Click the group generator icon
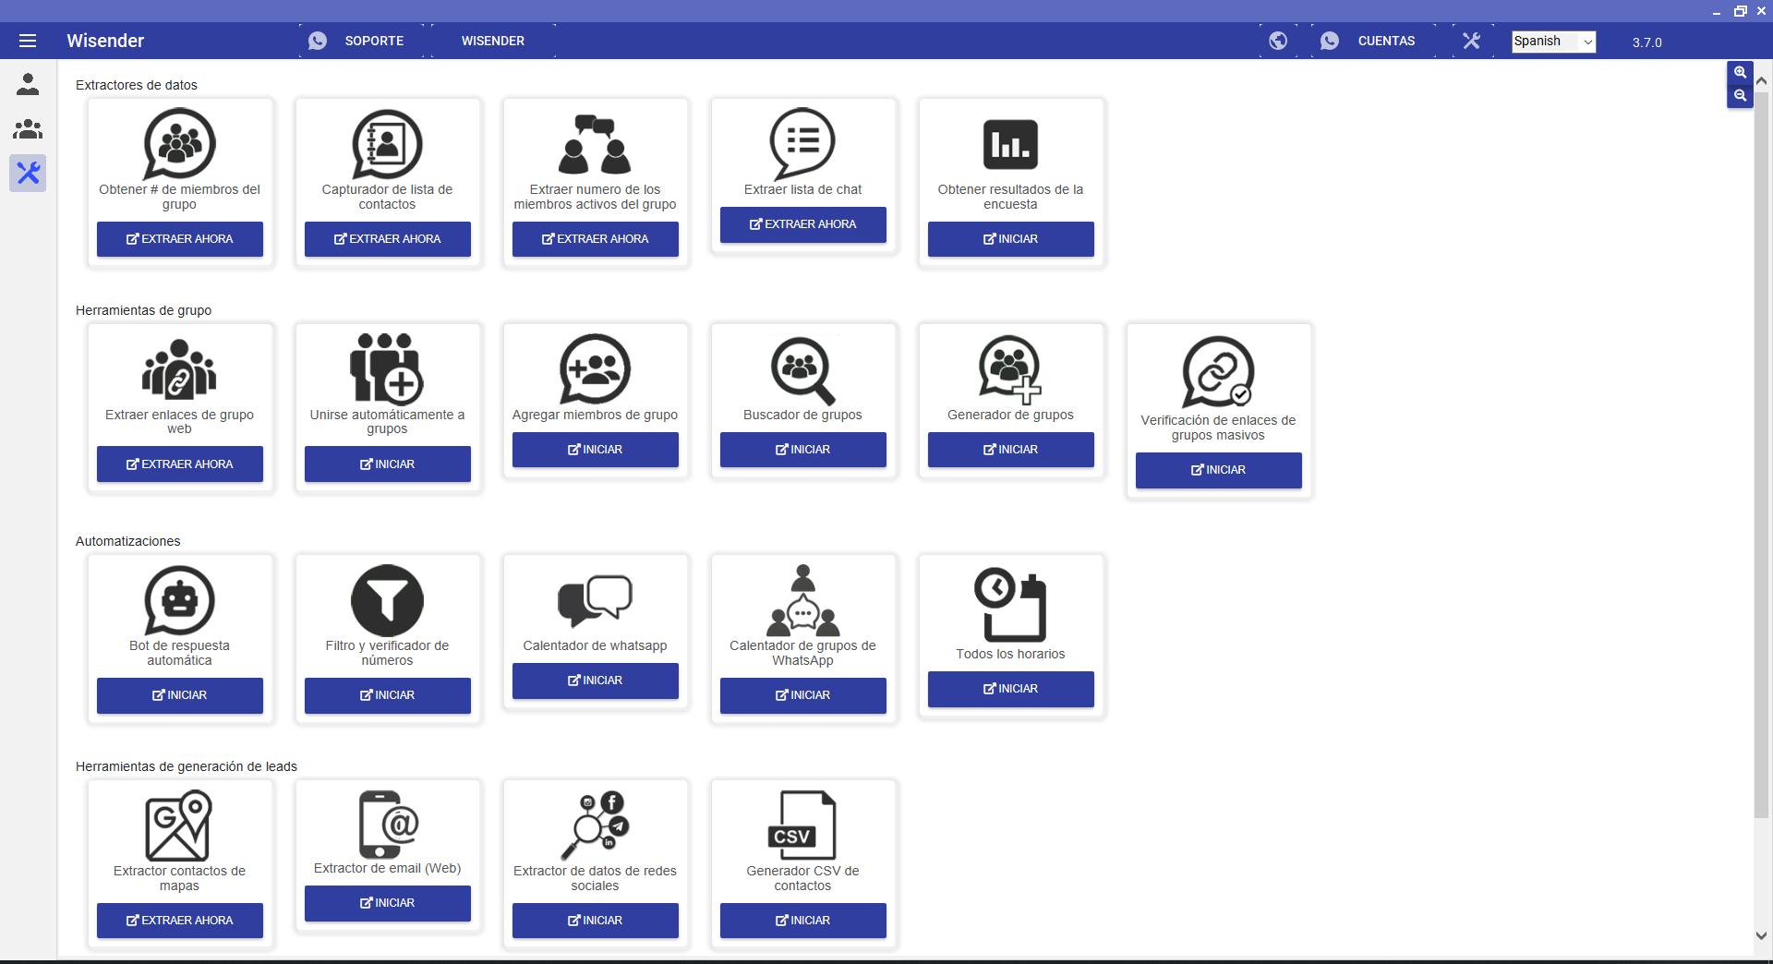This screenshot has width=1773, height=964. (1010, 369)
